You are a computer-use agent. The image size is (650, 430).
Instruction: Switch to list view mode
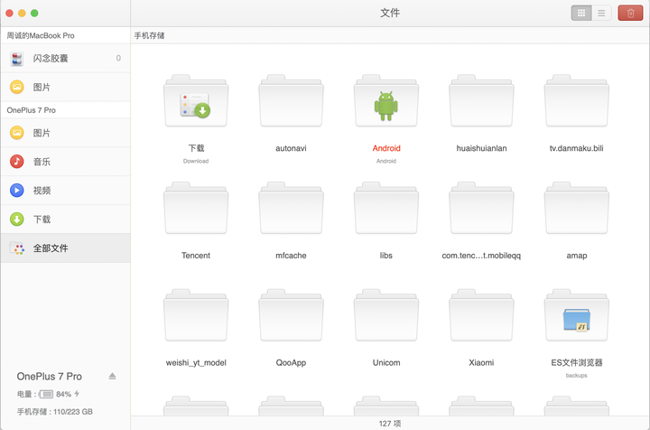(601, 14)
